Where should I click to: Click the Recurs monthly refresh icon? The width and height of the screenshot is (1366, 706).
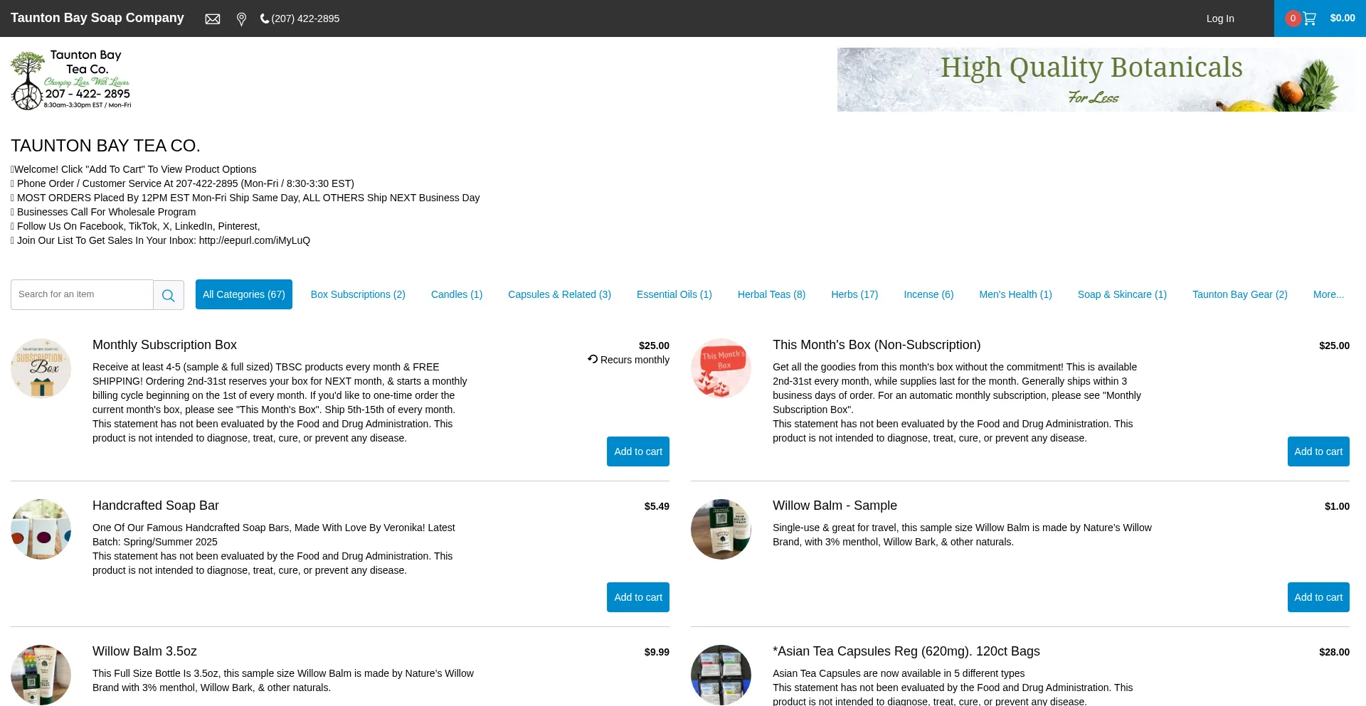593,359
